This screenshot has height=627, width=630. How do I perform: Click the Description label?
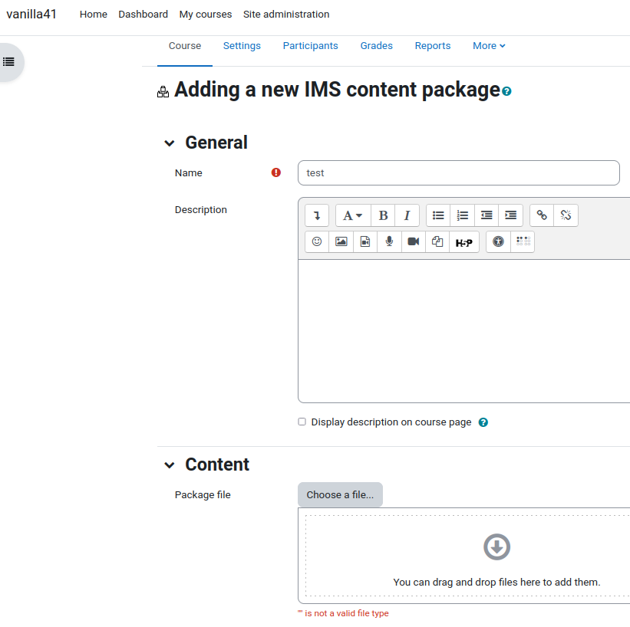(201, 210)
